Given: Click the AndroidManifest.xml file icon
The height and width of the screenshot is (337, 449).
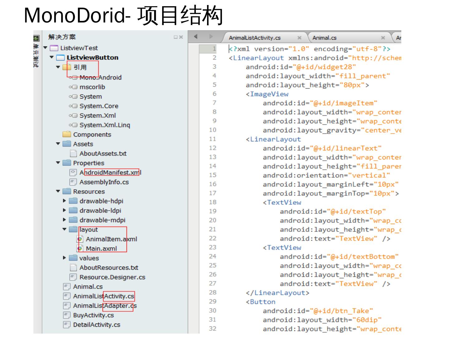Looking at the screenshot, I should [73, 173].
